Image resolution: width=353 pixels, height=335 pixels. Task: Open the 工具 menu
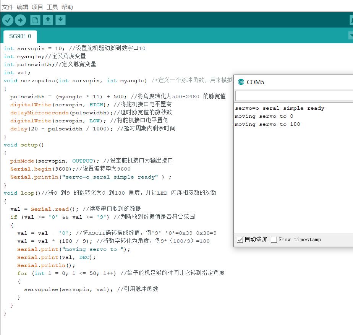[x=52, y=7]
